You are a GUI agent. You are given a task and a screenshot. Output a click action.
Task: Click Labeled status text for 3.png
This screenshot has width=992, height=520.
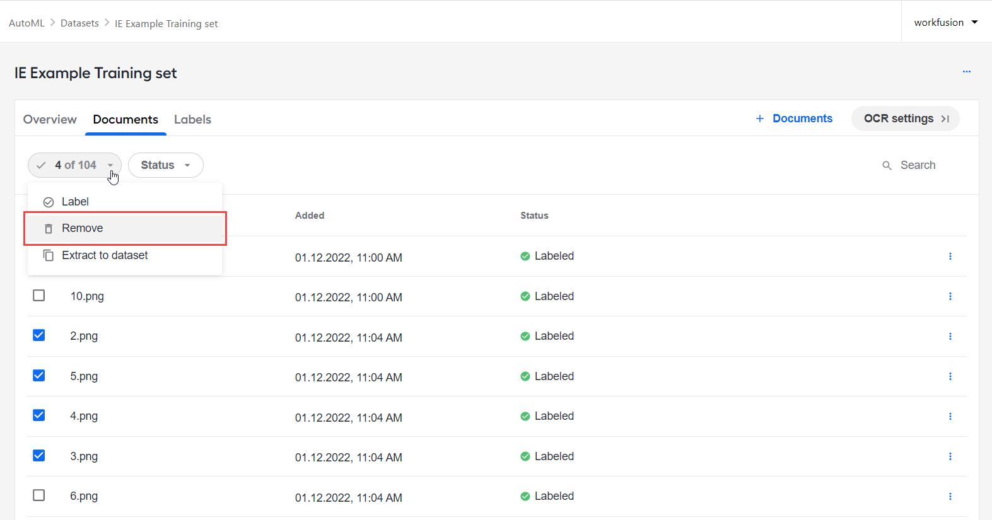point(554,456)
